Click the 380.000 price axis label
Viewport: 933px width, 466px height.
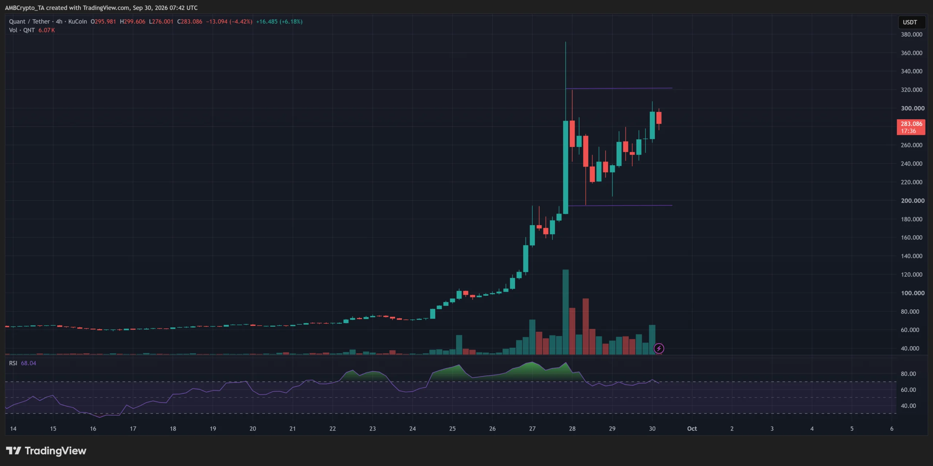[x=911, y=35]
